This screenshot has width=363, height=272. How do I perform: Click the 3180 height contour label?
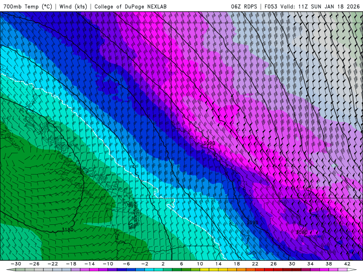[67, 230]
